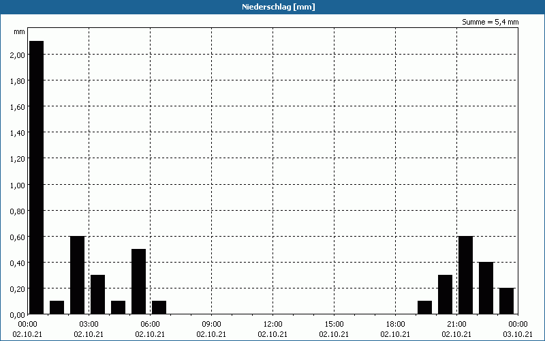Screen dimensions: 545x341
Task: Click the 06:00 time axis label
Action: pyautogui.click(x=150, y=325)
